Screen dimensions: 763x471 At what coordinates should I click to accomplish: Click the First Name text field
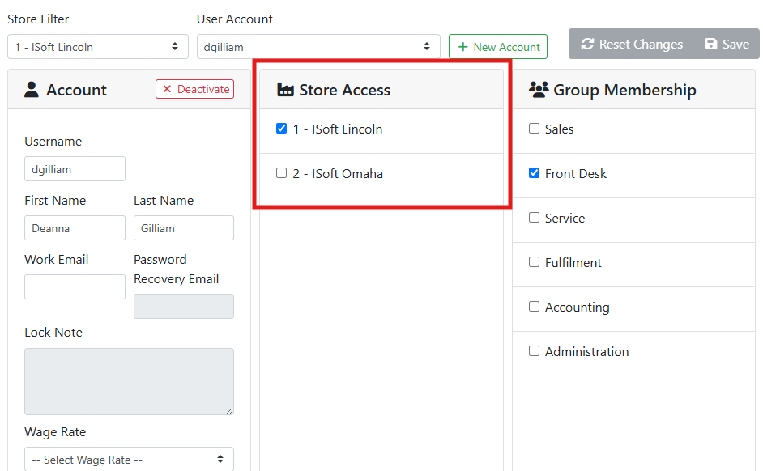pyautogui.click(x=75, y=228)
